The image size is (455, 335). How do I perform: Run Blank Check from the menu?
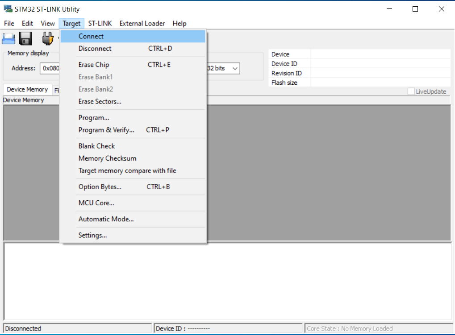coord(97,146)
